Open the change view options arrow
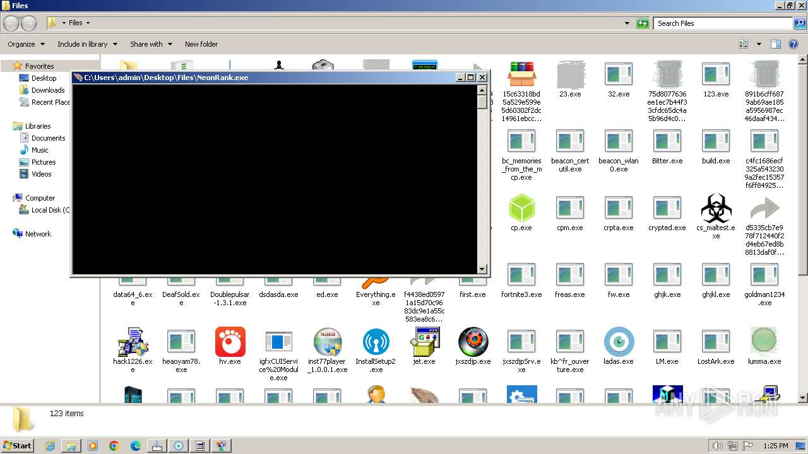The image size is (808, 454). coord(759,44)
